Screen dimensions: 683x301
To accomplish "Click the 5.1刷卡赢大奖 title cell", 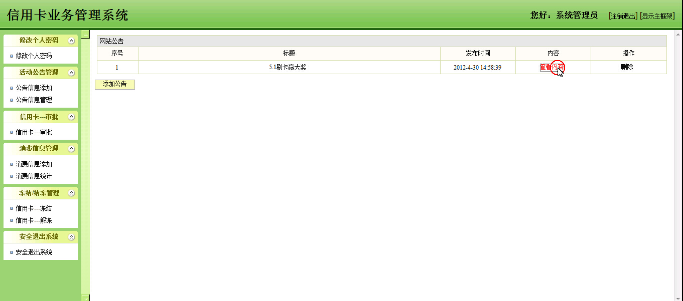I will (289, 67).
